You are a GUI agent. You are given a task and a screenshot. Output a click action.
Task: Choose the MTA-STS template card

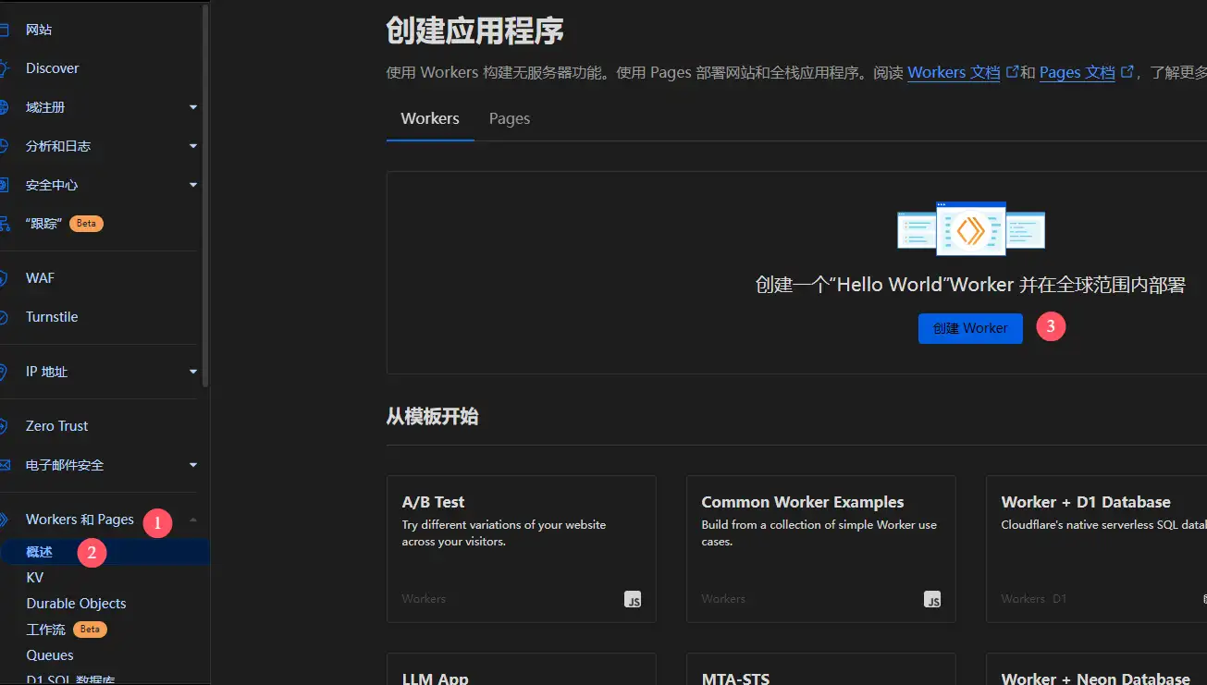(821, 669)
